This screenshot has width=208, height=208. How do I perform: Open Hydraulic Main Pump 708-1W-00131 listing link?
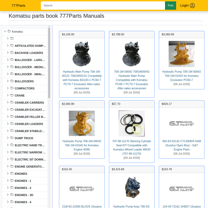[x=82, y=80]
